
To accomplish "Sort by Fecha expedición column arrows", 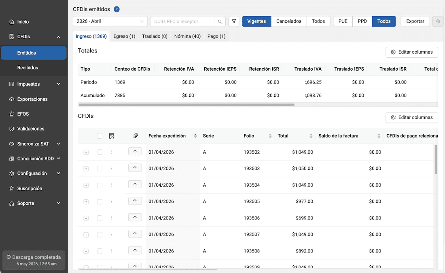I will [x=195, y=136].
